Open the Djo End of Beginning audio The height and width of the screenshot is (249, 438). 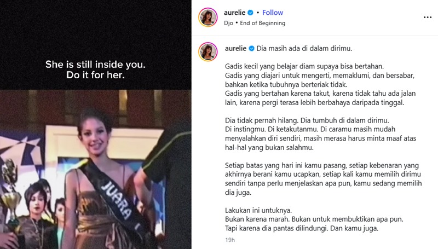255,23
